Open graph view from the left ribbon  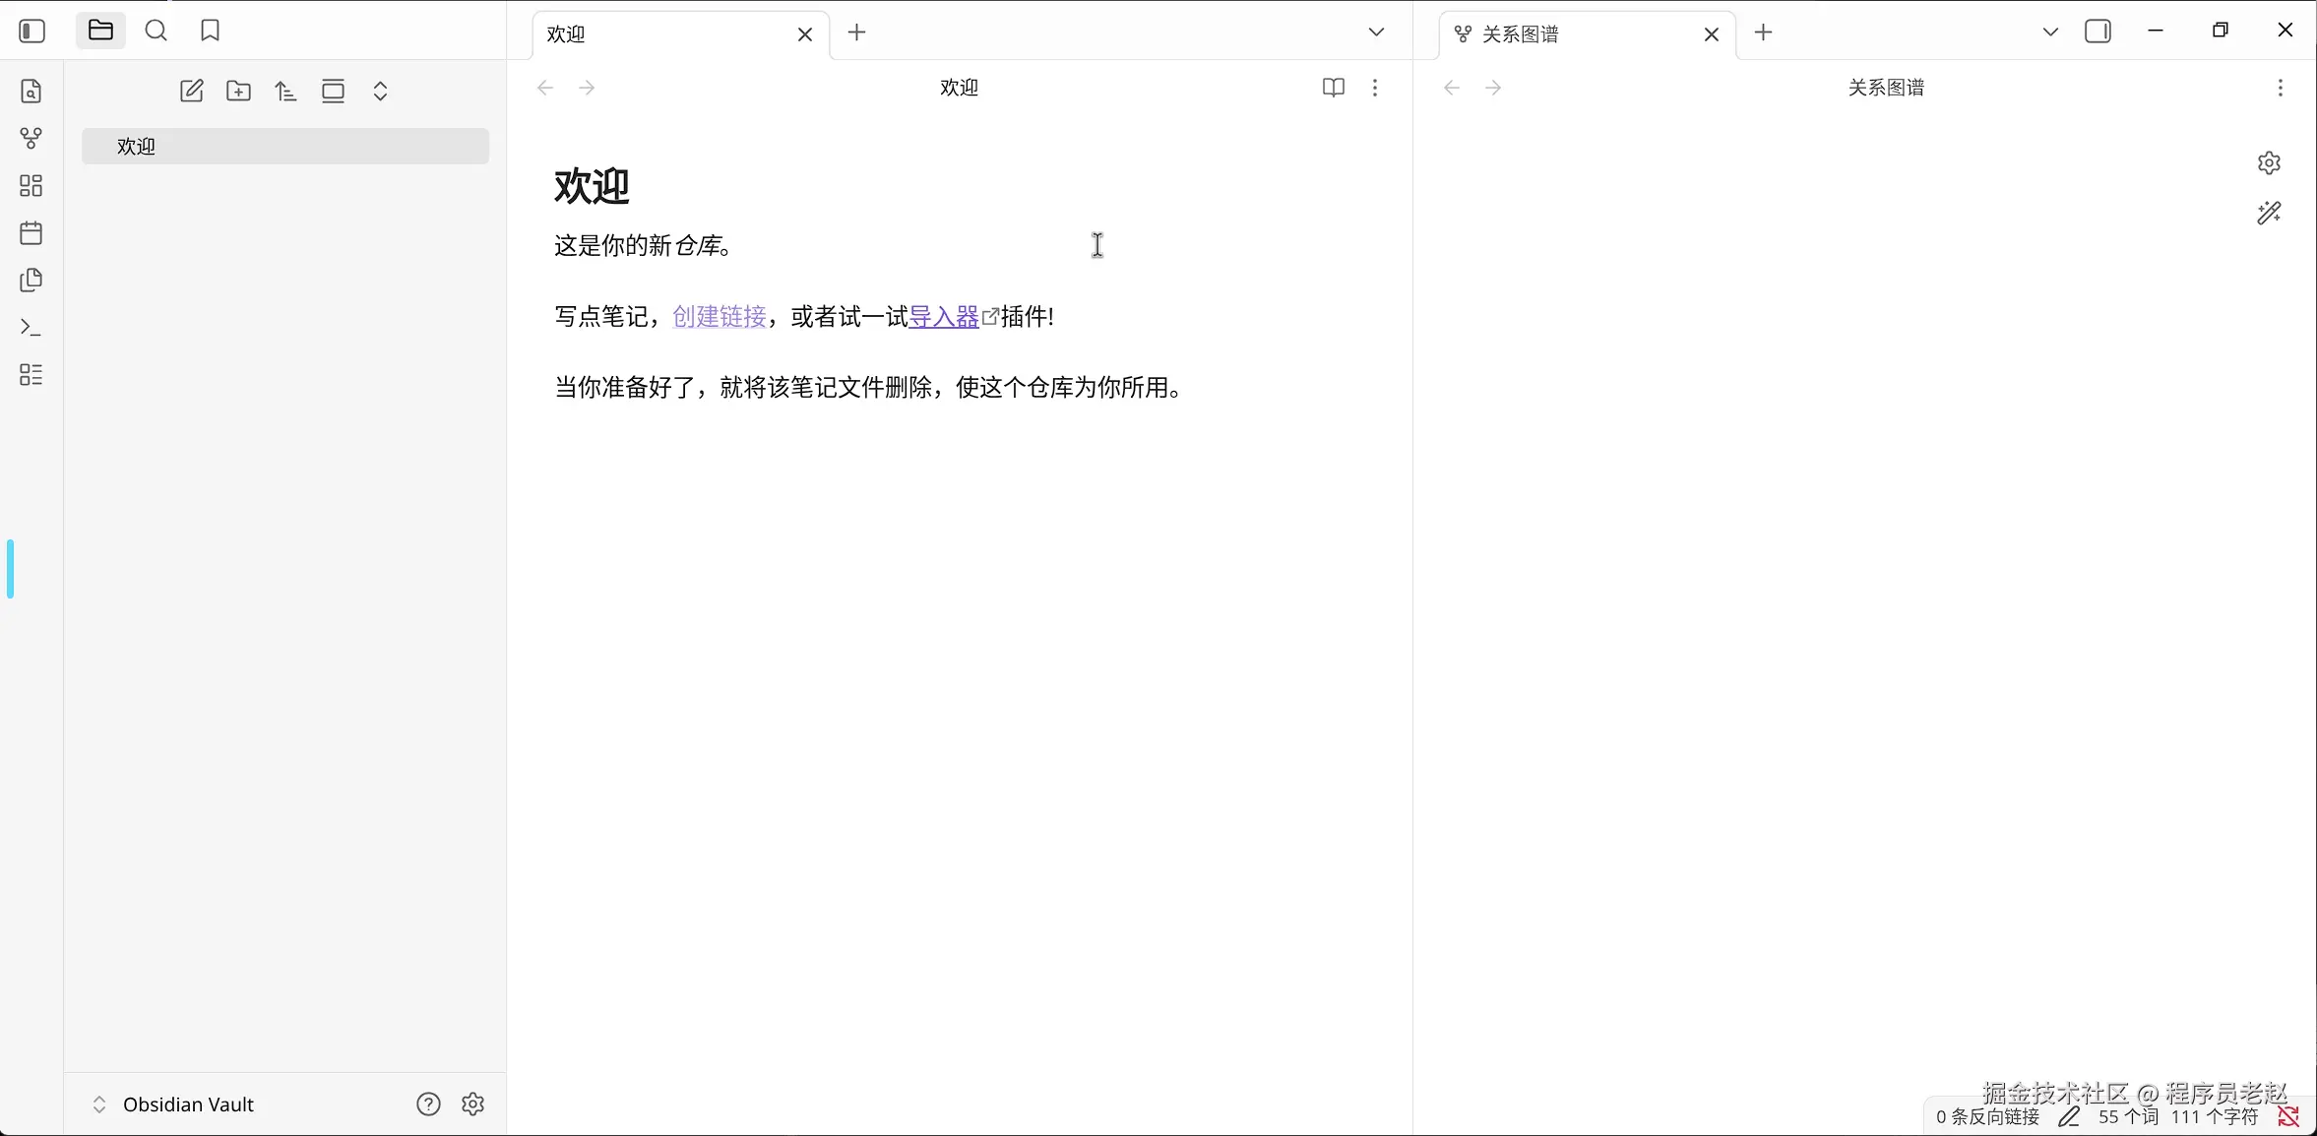point(31,138)
